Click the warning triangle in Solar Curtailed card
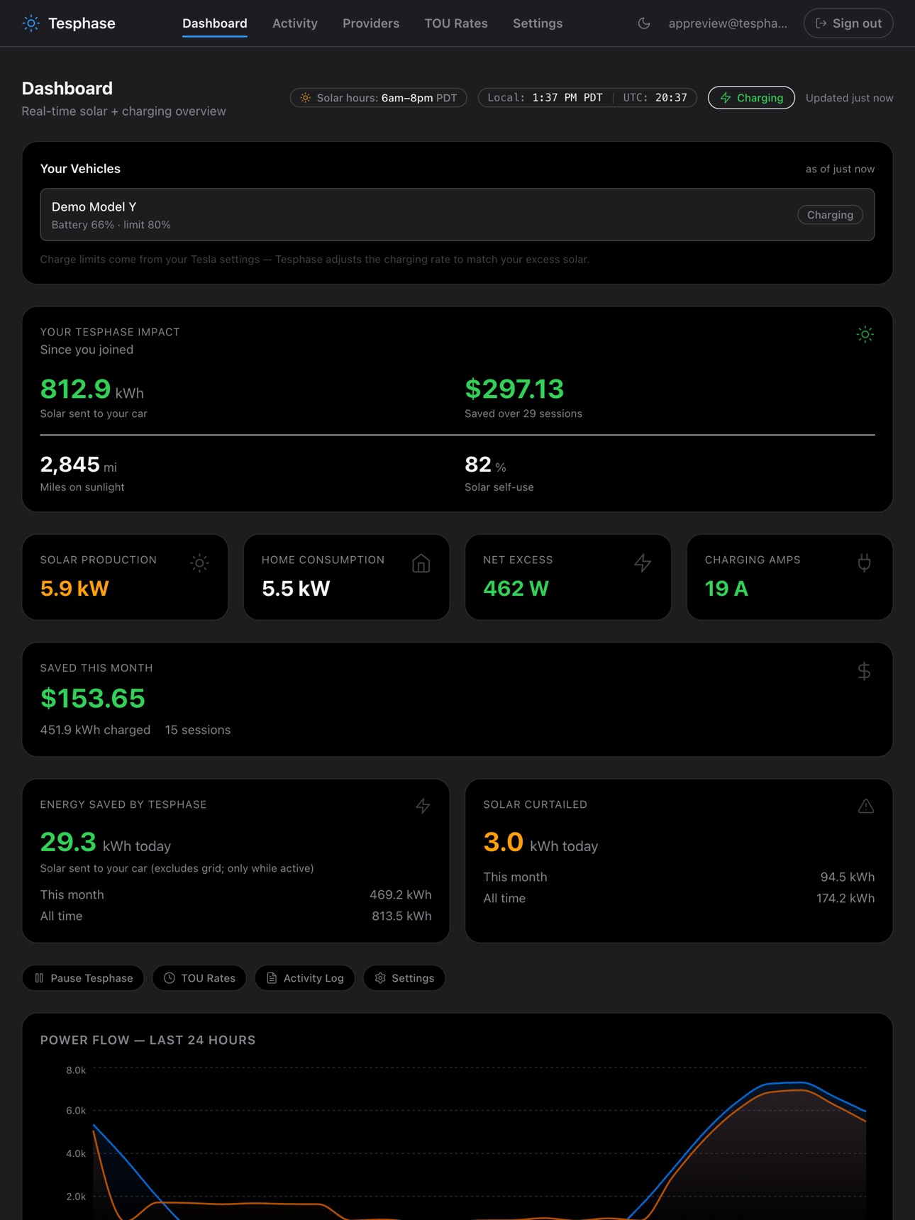Viewport: 915px width, 1220px height. [x=866, y=806]
